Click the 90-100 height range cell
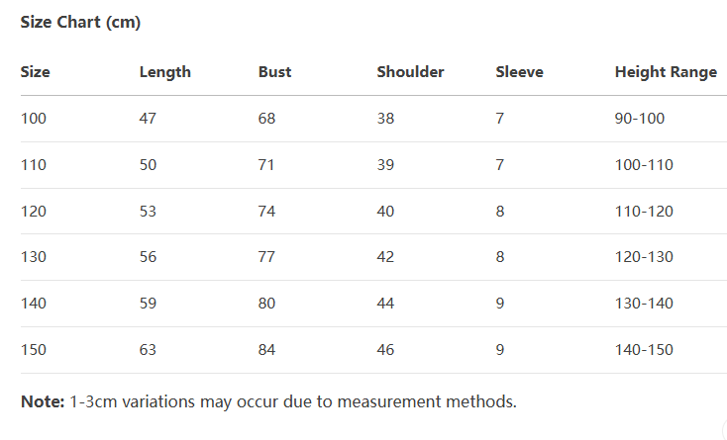The height and width of the screenshot is (440, 727). pos(640,119)
